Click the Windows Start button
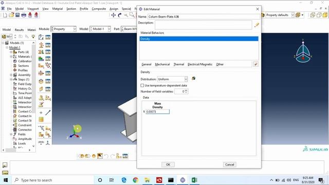Viewport: 329px width, 185px height. pyautogui.click(x=6, y=180)
